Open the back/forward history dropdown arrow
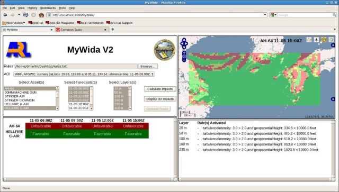The width and height of the screenshot is (339, 192). tap(19, 15)
